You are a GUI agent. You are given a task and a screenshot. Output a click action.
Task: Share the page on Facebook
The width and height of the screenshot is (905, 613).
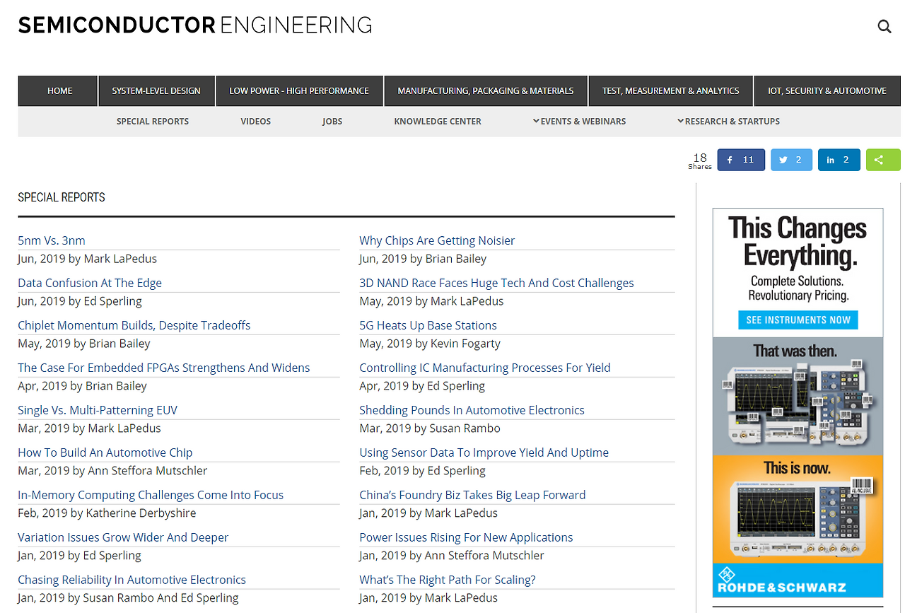[741, 160]
